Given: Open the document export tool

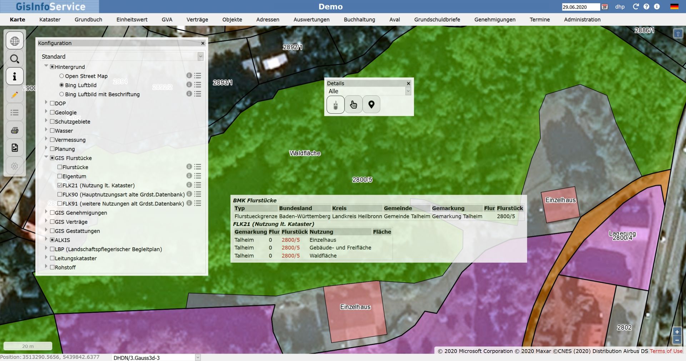Looking at the screenshot, I should 15,148.
